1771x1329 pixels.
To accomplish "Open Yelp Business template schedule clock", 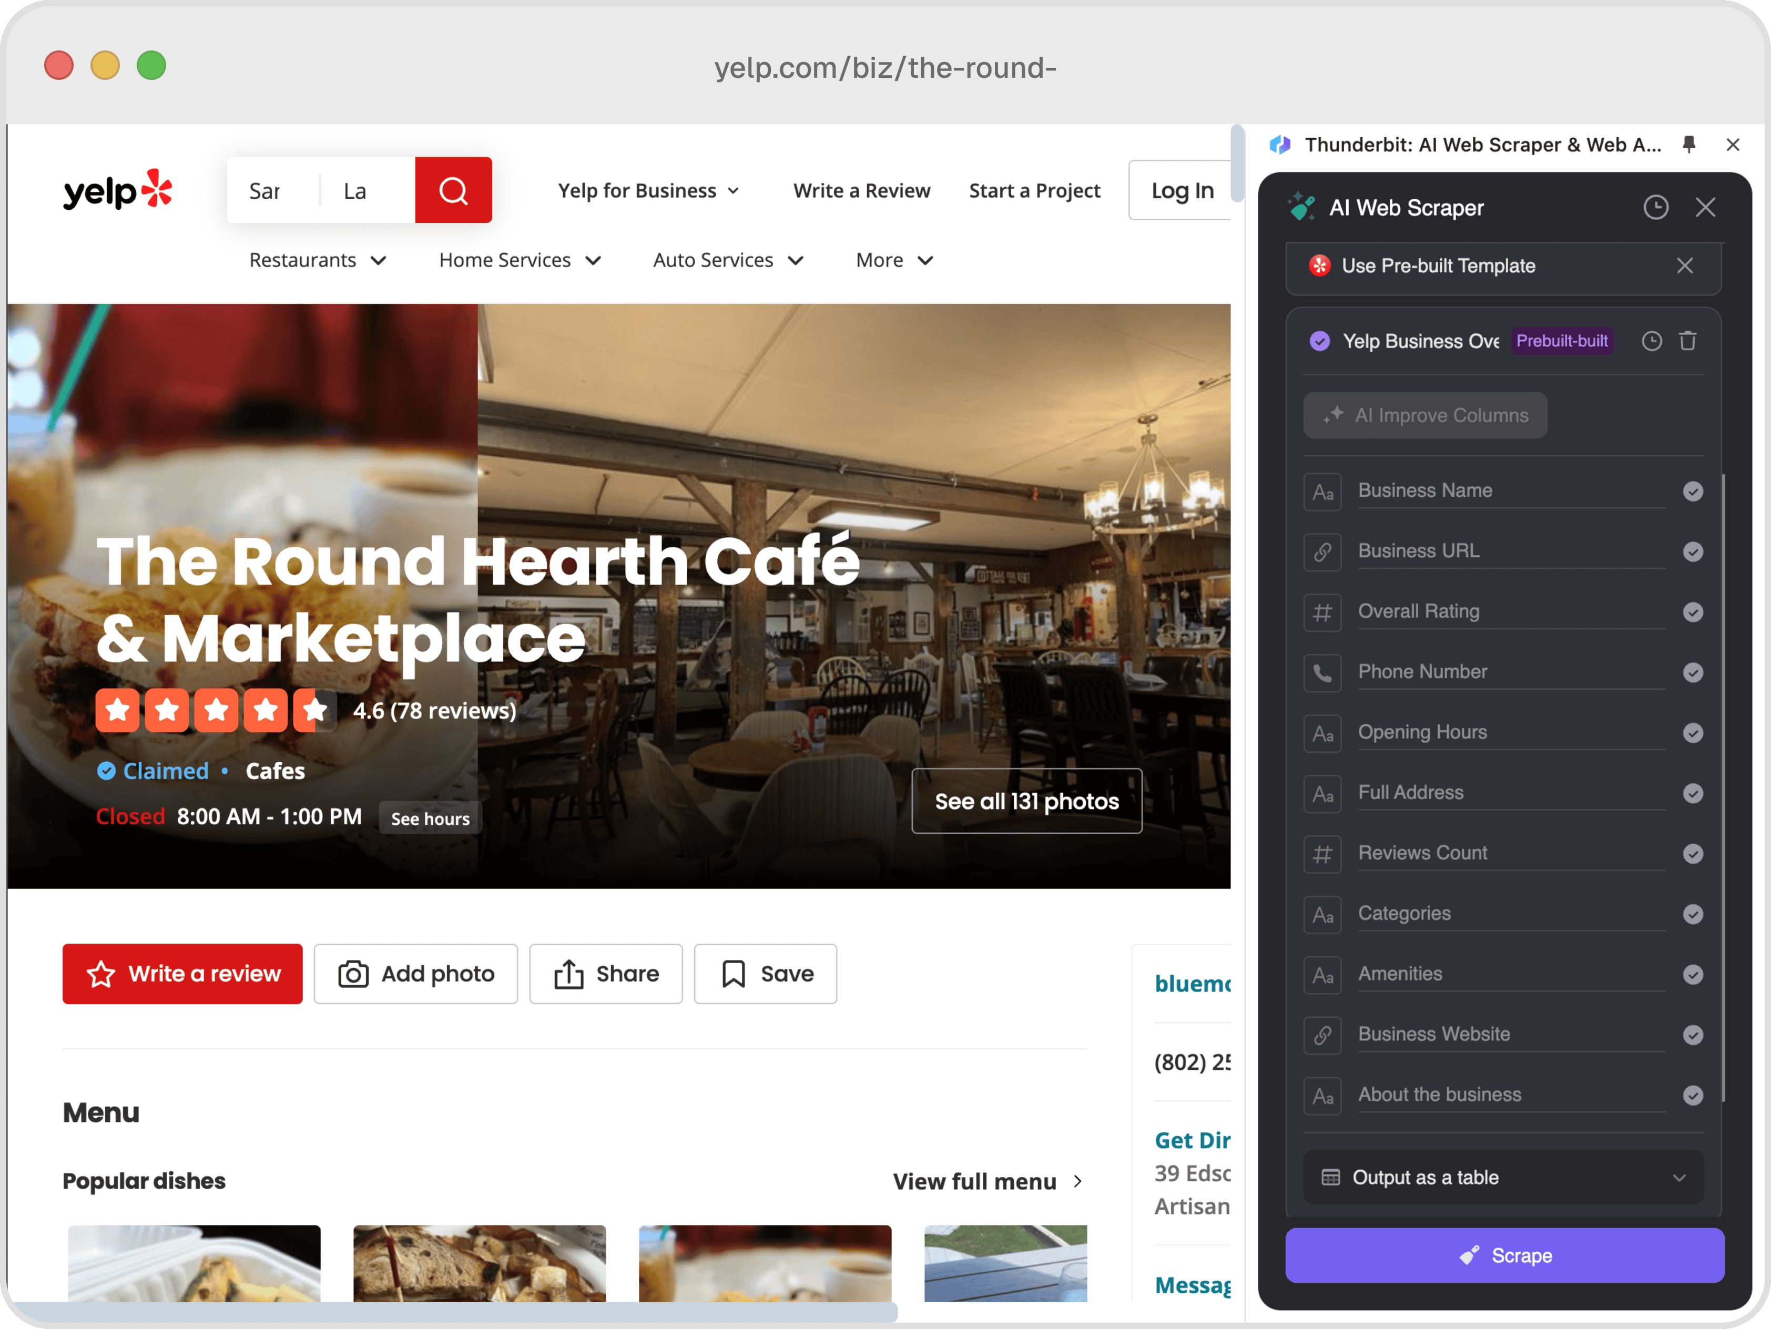I will (1652, 341).
